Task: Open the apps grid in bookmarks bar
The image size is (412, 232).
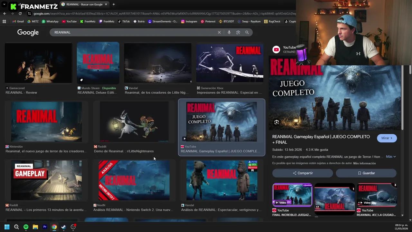Action: pos(4,22)
